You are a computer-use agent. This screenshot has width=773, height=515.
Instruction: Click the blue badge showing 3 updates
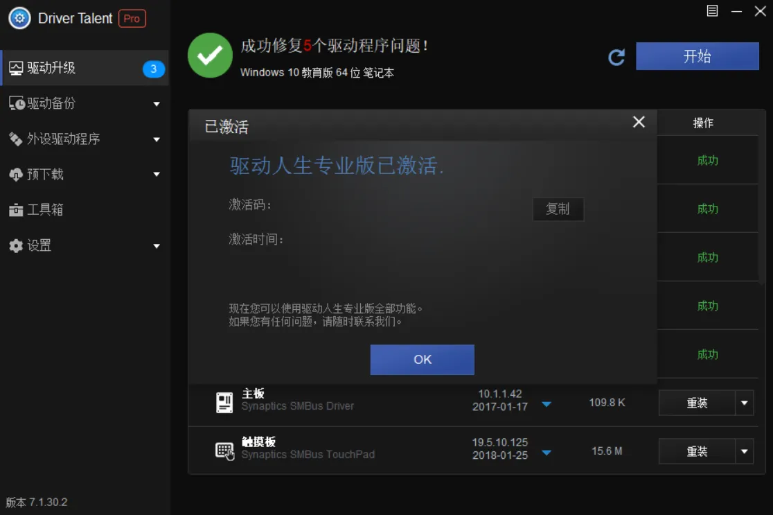click(x=153, y=69)
